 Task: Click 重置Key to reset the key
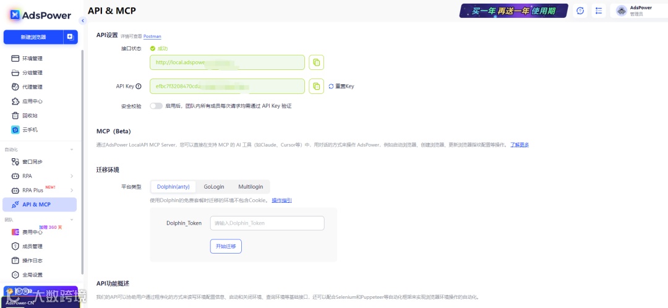(x=341, y=86)
